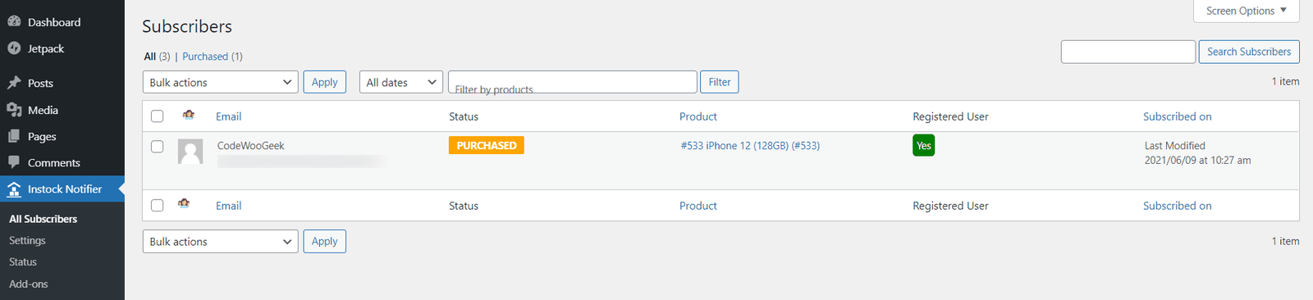Check the select-all checkbox in header row
The width and height of the screenshot is (1313, 300).
158,116
